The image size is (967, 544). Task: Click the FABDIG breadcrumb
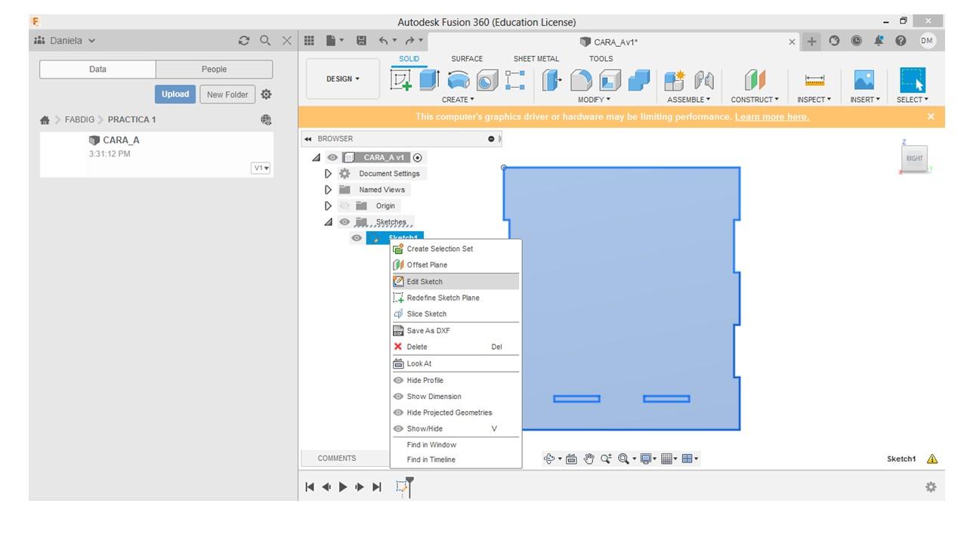[x=79, y=119]
